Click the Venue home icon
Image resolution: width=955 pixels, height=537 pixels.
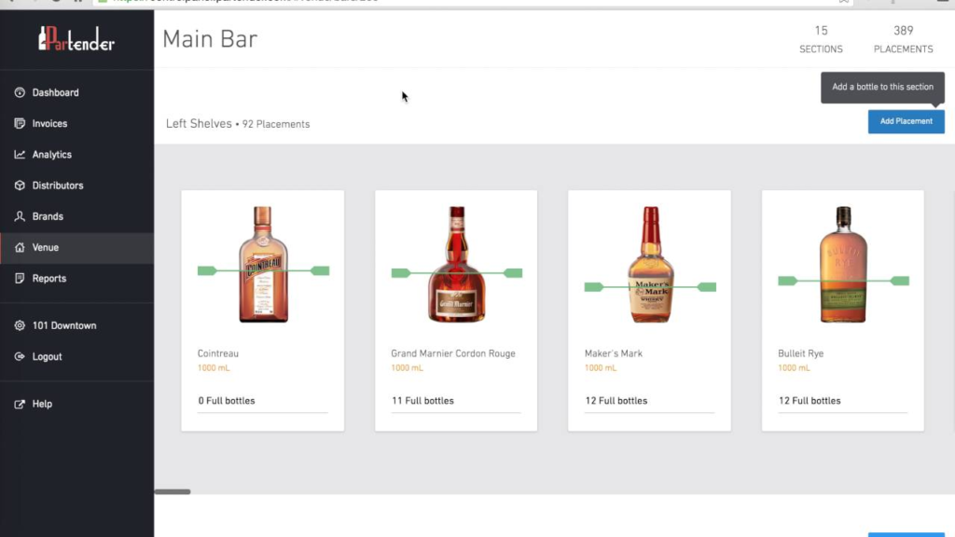20,248
